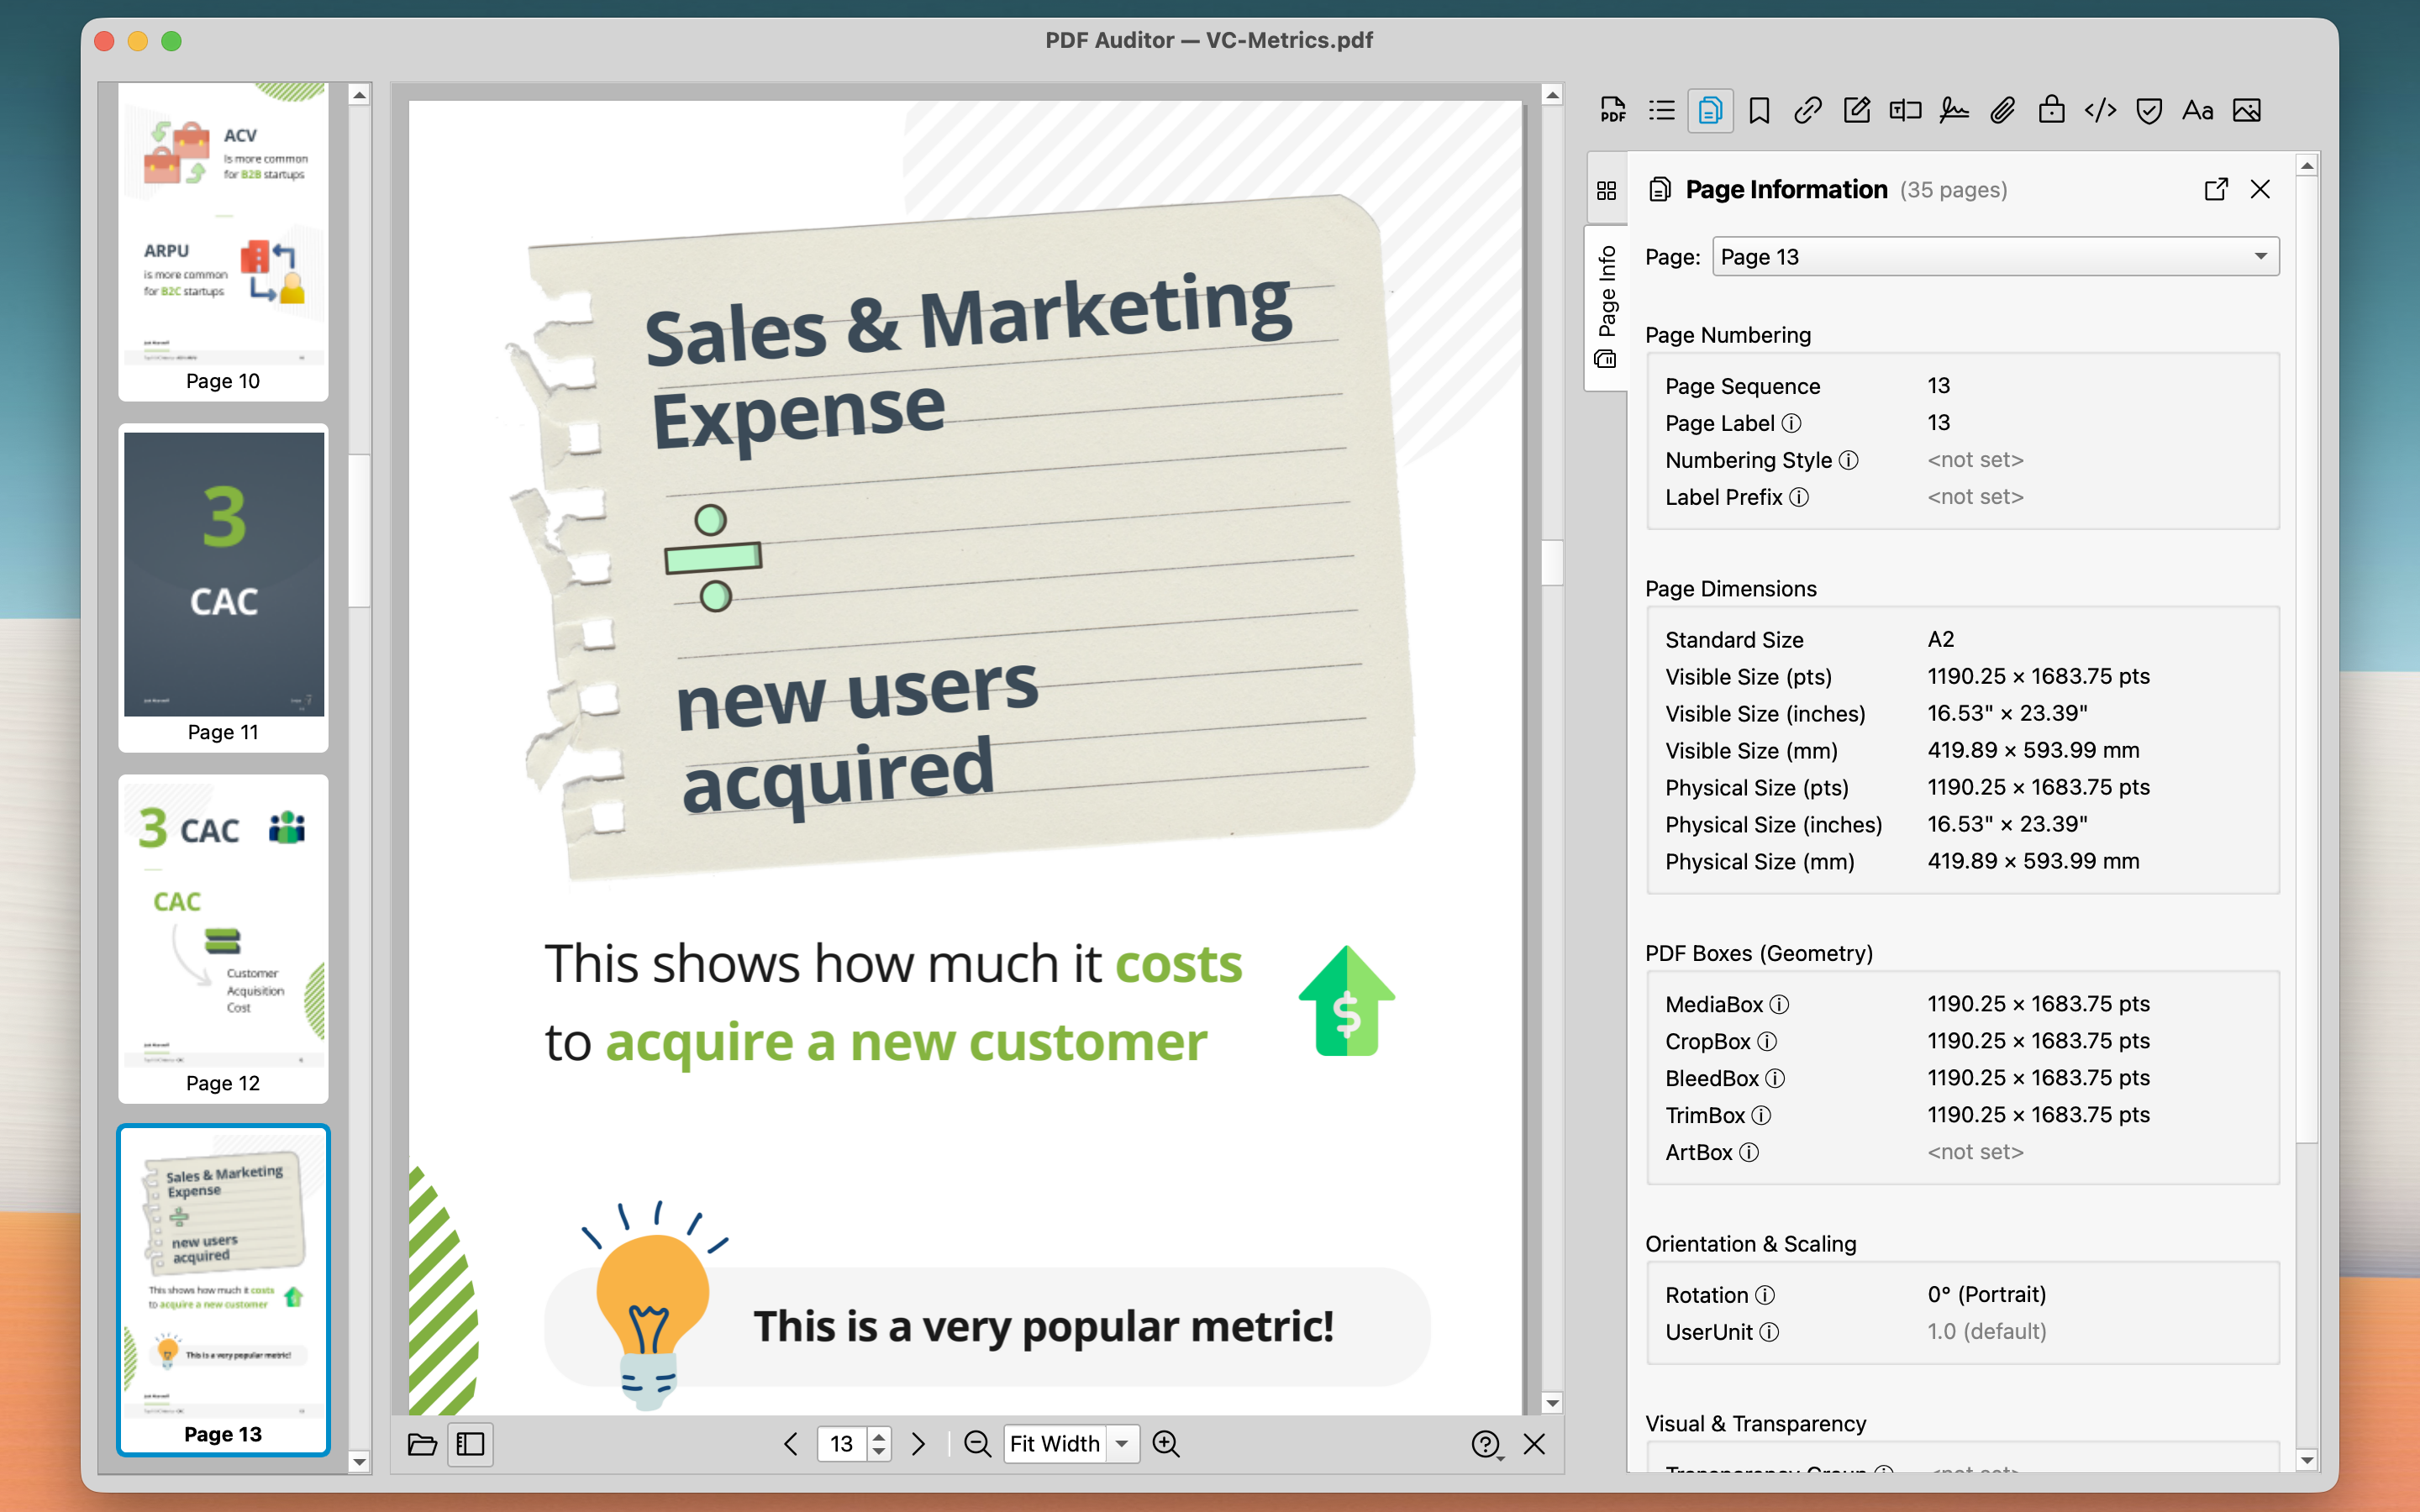The height and width of the screenshot is (1512, 2420).
Task: Increment the page number stepper
Action: [879, 1436]
